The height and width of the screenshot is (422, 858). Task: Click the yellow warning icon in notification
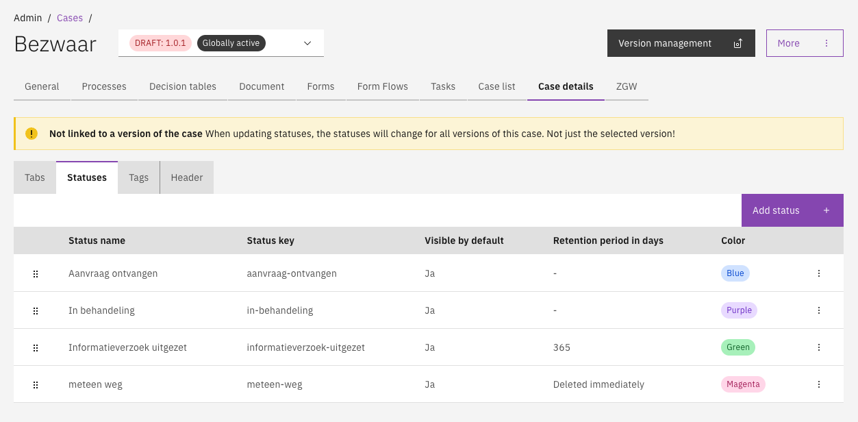tap(31, 134)
